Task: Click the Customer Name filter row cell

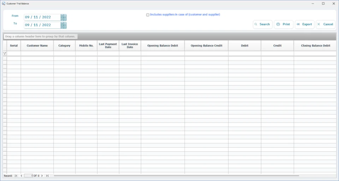Action: pyautogui.click(x=37, y=53)
